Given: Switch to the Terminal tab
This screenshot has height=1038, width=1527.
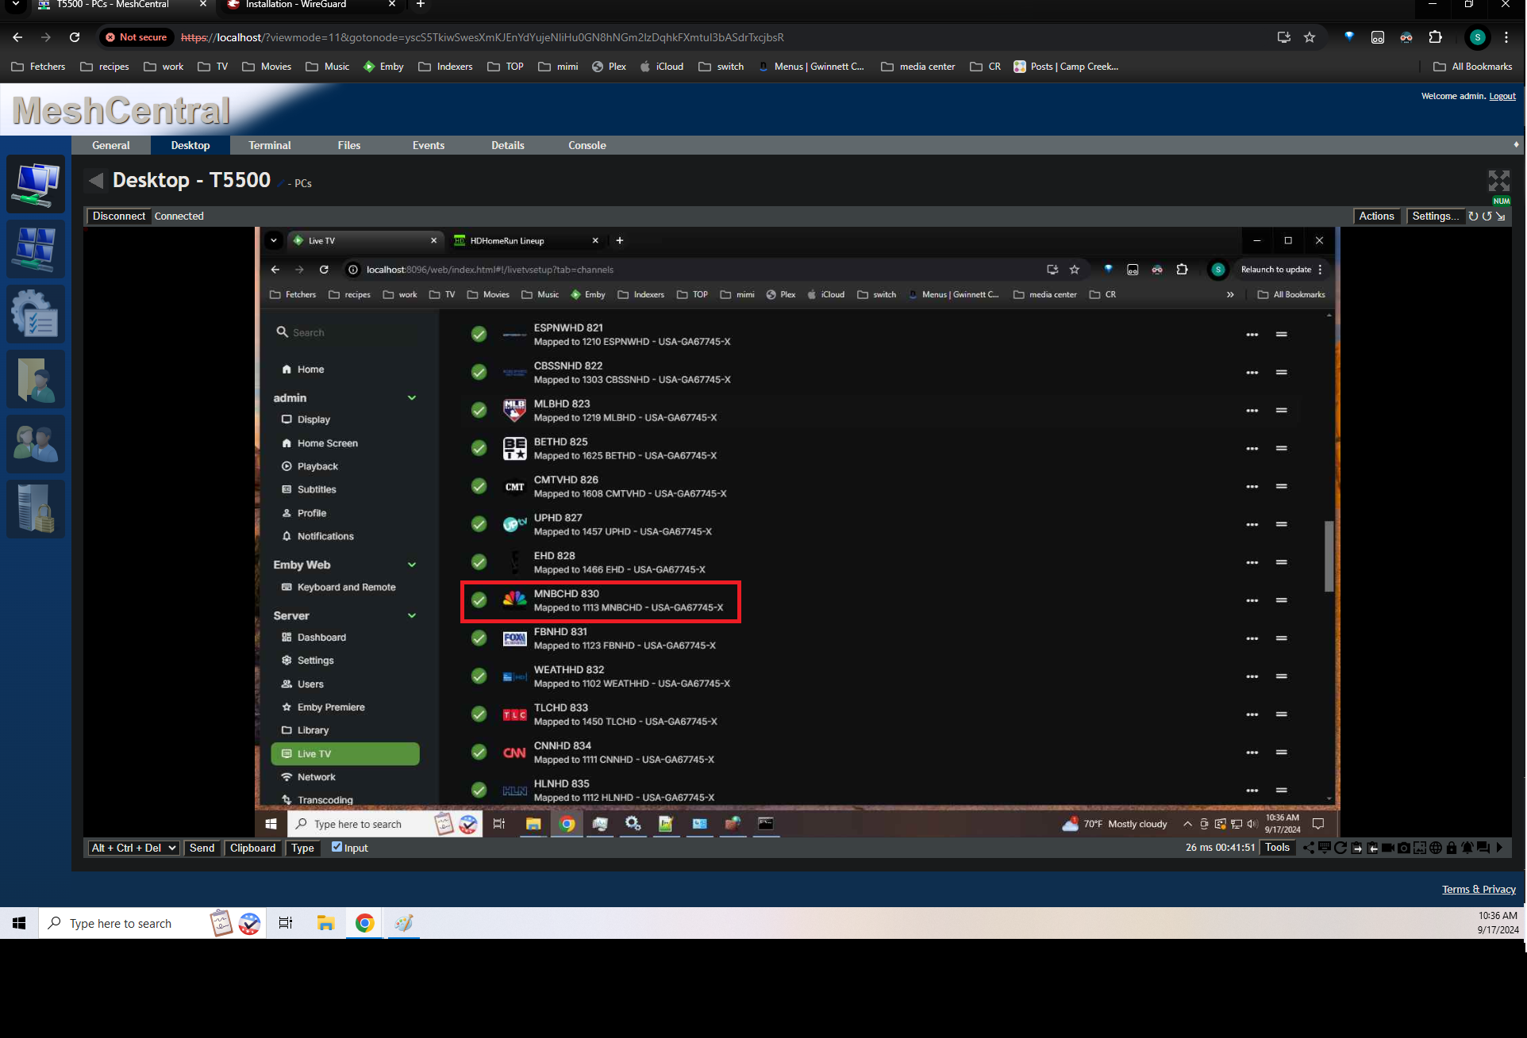Looking at the screenshot, I should click(269, 145).
